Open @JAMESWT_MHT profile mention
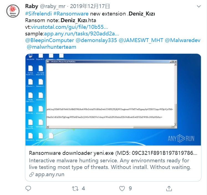 point(141,40)
